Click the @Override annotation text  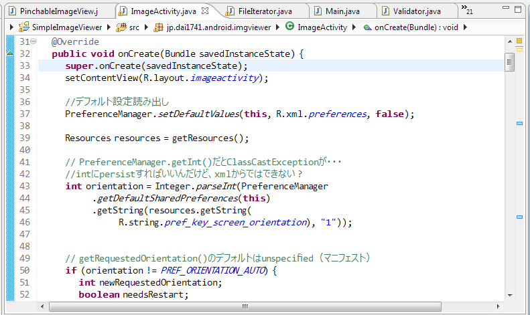75,42
